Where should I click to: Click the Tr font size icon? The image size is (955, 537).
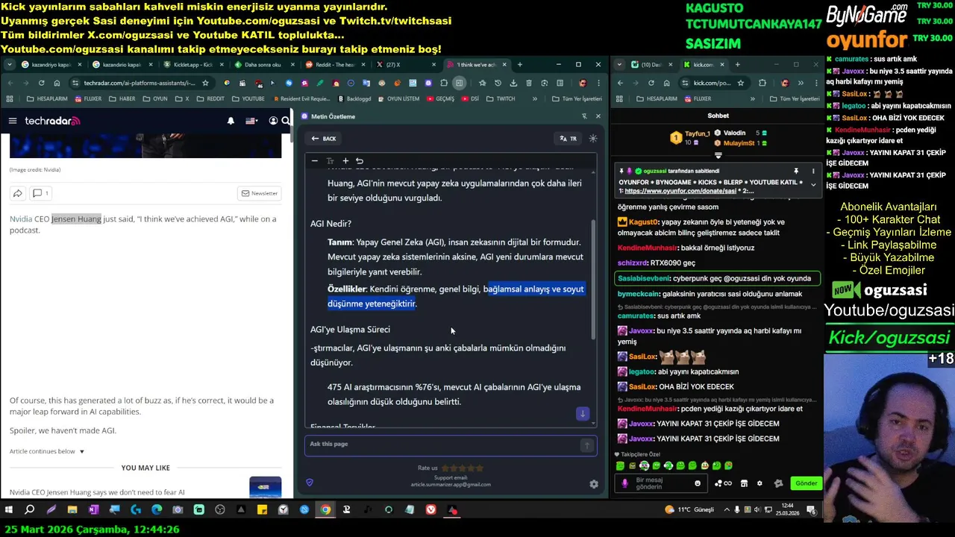click(x=330, y=160)
